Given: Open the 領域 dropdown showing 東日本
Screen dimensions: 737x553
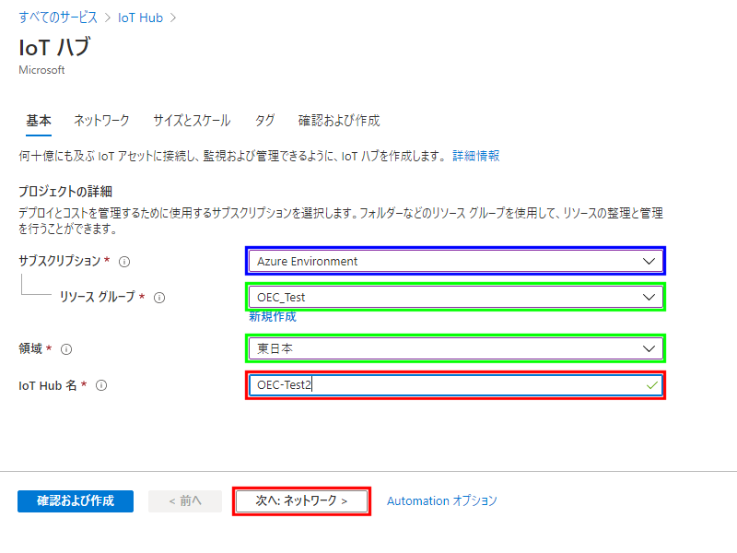Looking at the screenshot, I should (x=455, y=348).
